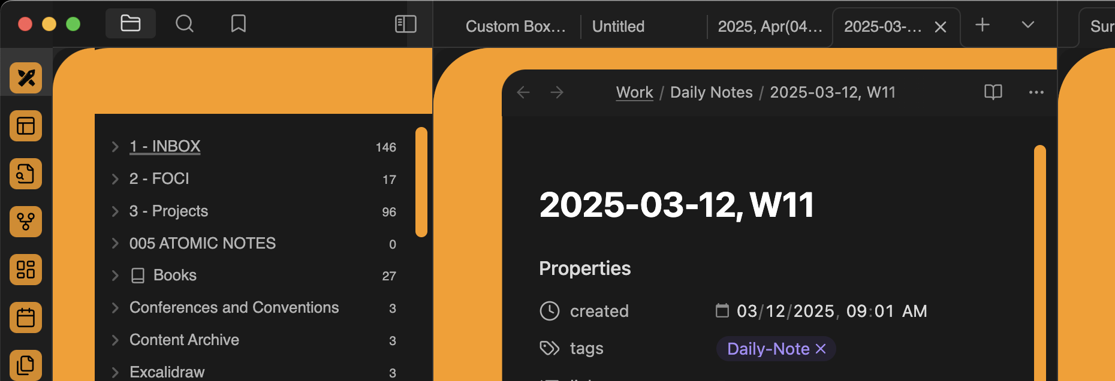The image size is (1115, 381).
Task: Expand the 1 - INBOX folder
Action: pos(115,147)
